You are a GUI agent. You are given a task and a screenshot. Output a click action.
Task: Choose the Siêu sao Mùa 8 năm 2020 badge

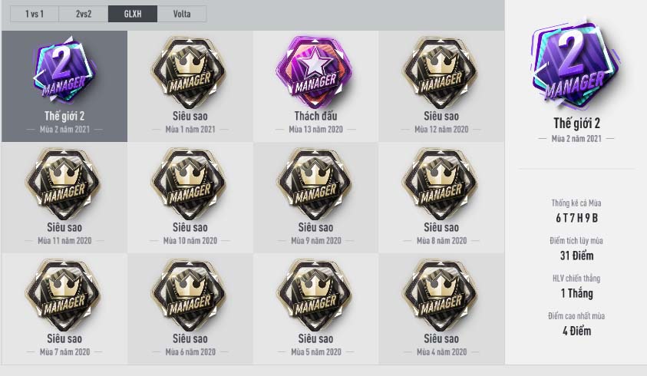click(x=441, y=198)
